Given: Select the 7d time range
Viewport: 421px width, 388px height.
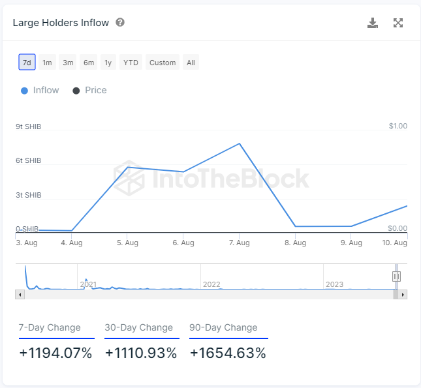Looking at the screenshot, I should 27,62.
